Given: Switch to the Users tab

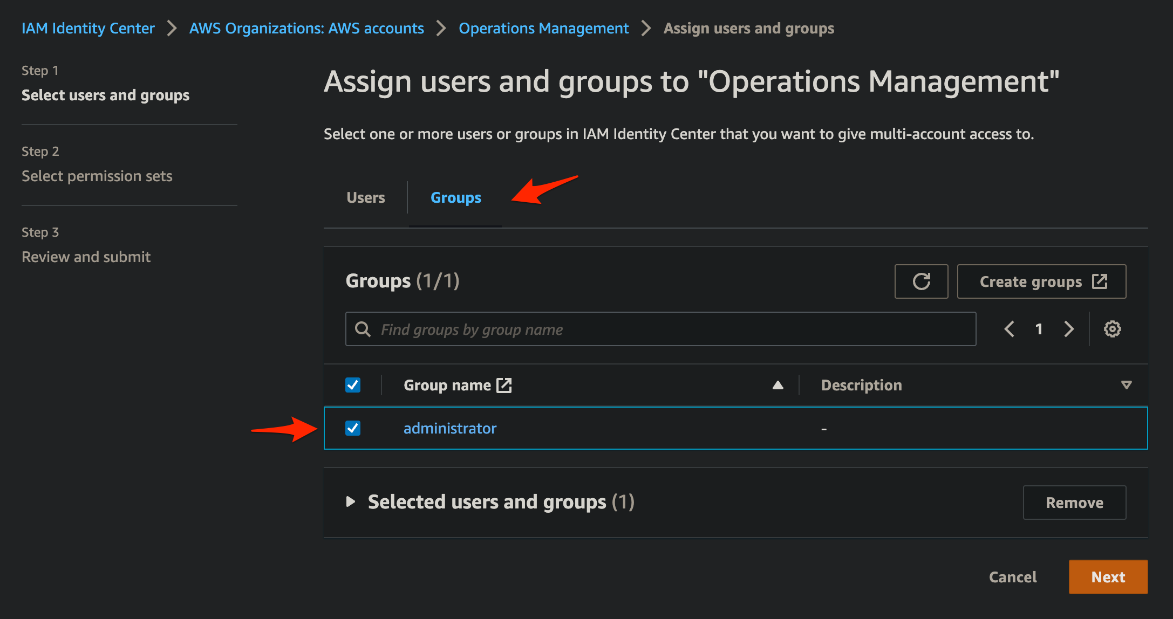Looking at the screenshot, I should click(x=366, y=198).
